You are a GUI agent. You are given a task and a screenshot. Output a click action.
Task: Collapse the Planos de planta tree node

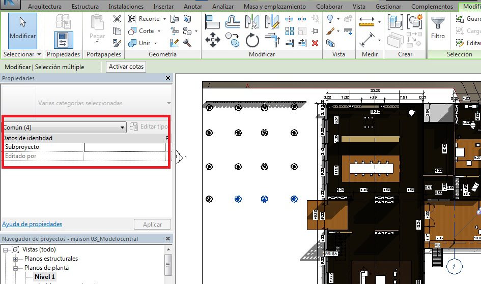(15, 268)
